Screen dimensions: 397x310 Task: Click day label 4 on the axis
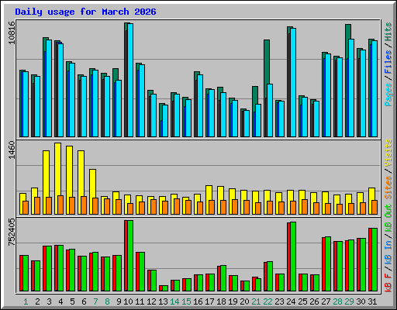tap(60, 301)
